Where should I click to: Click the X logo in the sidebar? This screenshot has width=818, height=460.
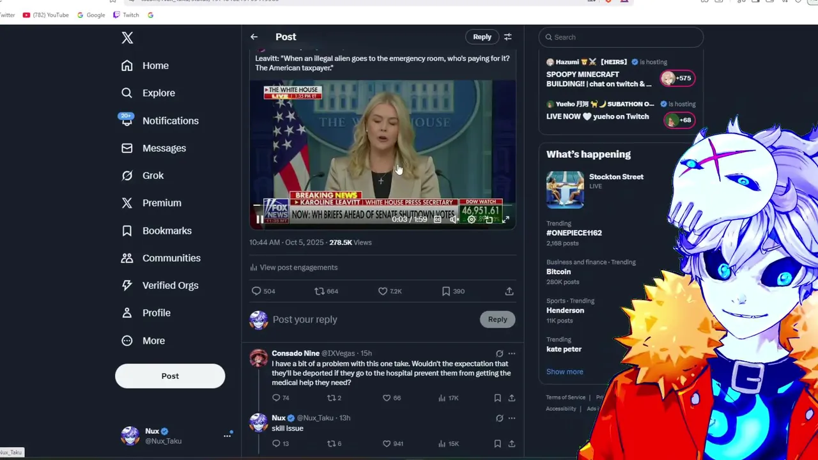[127, 38]
